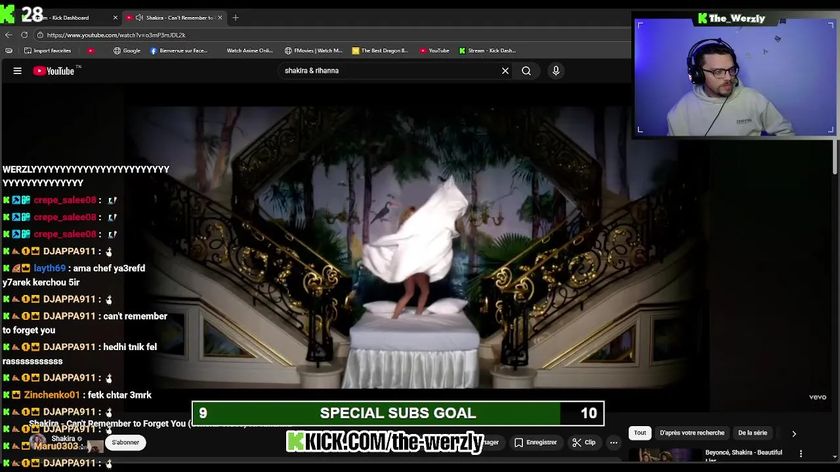Clear the search box with the X
The width and height of the screenshot is (840, 472).
[505, 71]
